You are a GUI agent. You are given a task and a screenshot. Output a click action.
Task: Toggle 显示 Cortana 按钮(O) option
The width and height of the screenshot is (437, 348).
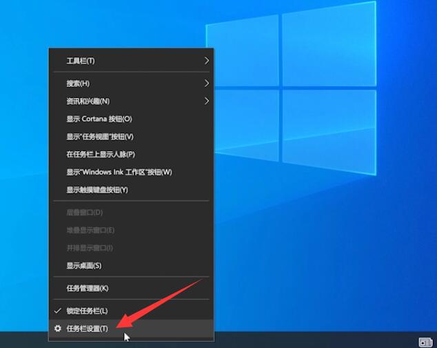point(131,119)
